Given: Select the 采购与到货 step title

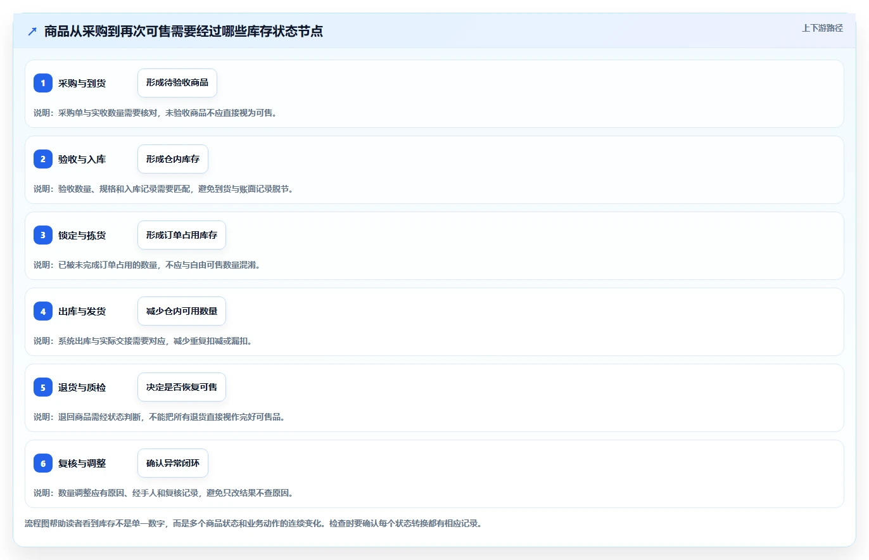Looking at the screenshot, I should [82, 83].
